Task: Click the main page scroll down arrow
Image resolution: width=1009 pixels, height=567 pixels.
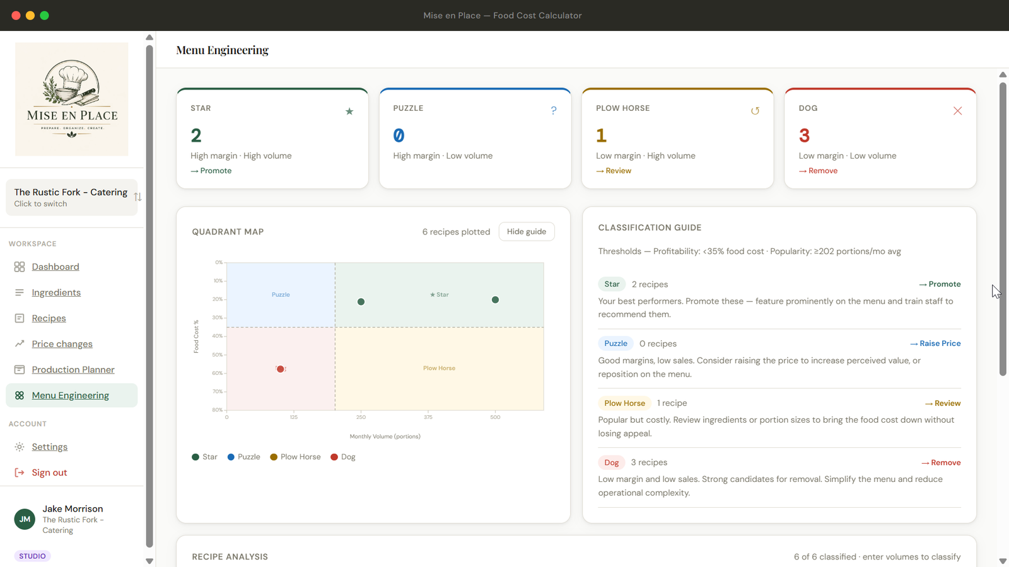Action: click(1003, 561)
